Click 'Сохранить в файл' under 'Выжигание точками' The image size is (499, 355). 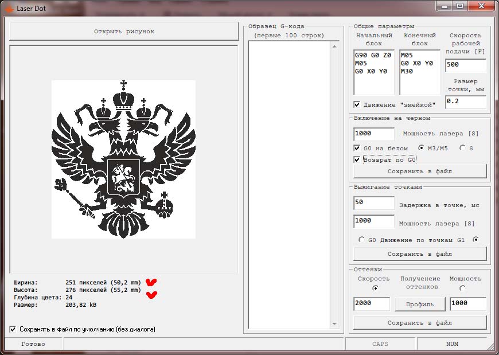(x=420, y=254)
